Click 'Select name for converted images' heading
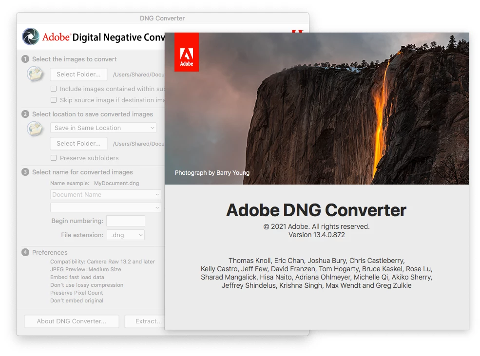Viewport: 480px width, 356px height. click(x=82, y=172)
